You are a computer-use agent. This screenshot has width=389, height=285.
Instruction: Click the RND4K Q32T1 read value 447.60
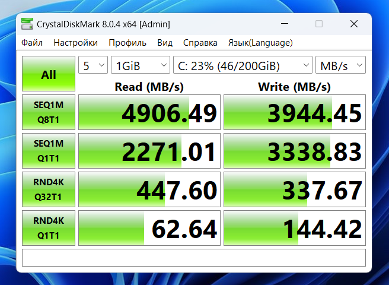click(149, 189)
